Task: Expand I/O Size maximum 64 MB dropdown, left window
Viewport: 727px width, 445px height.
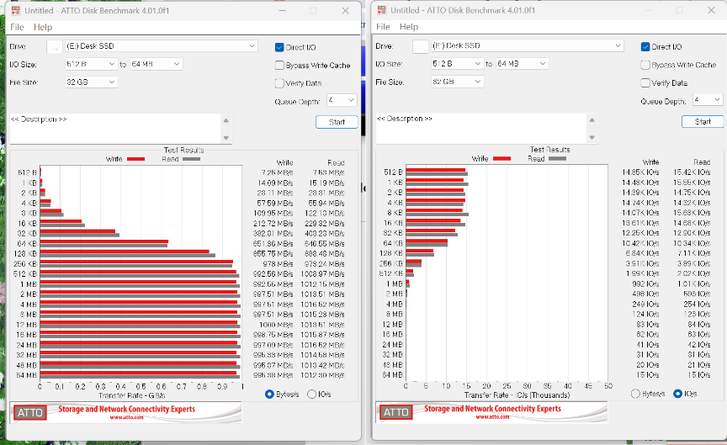Action: 157,64
